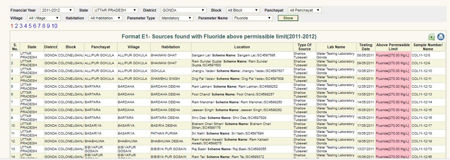
Task: Open Parameter Type dropdown showing Mandatory
Action: (x=177, y=18)
